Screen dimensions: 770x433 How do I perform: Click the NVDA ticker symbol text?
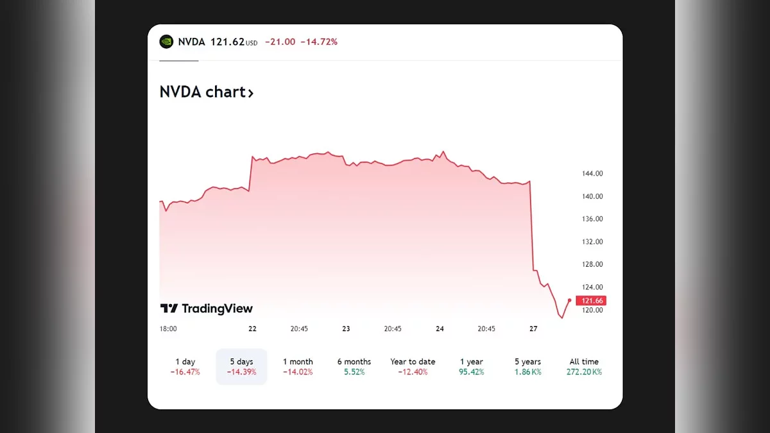click(x=192, y=42)
